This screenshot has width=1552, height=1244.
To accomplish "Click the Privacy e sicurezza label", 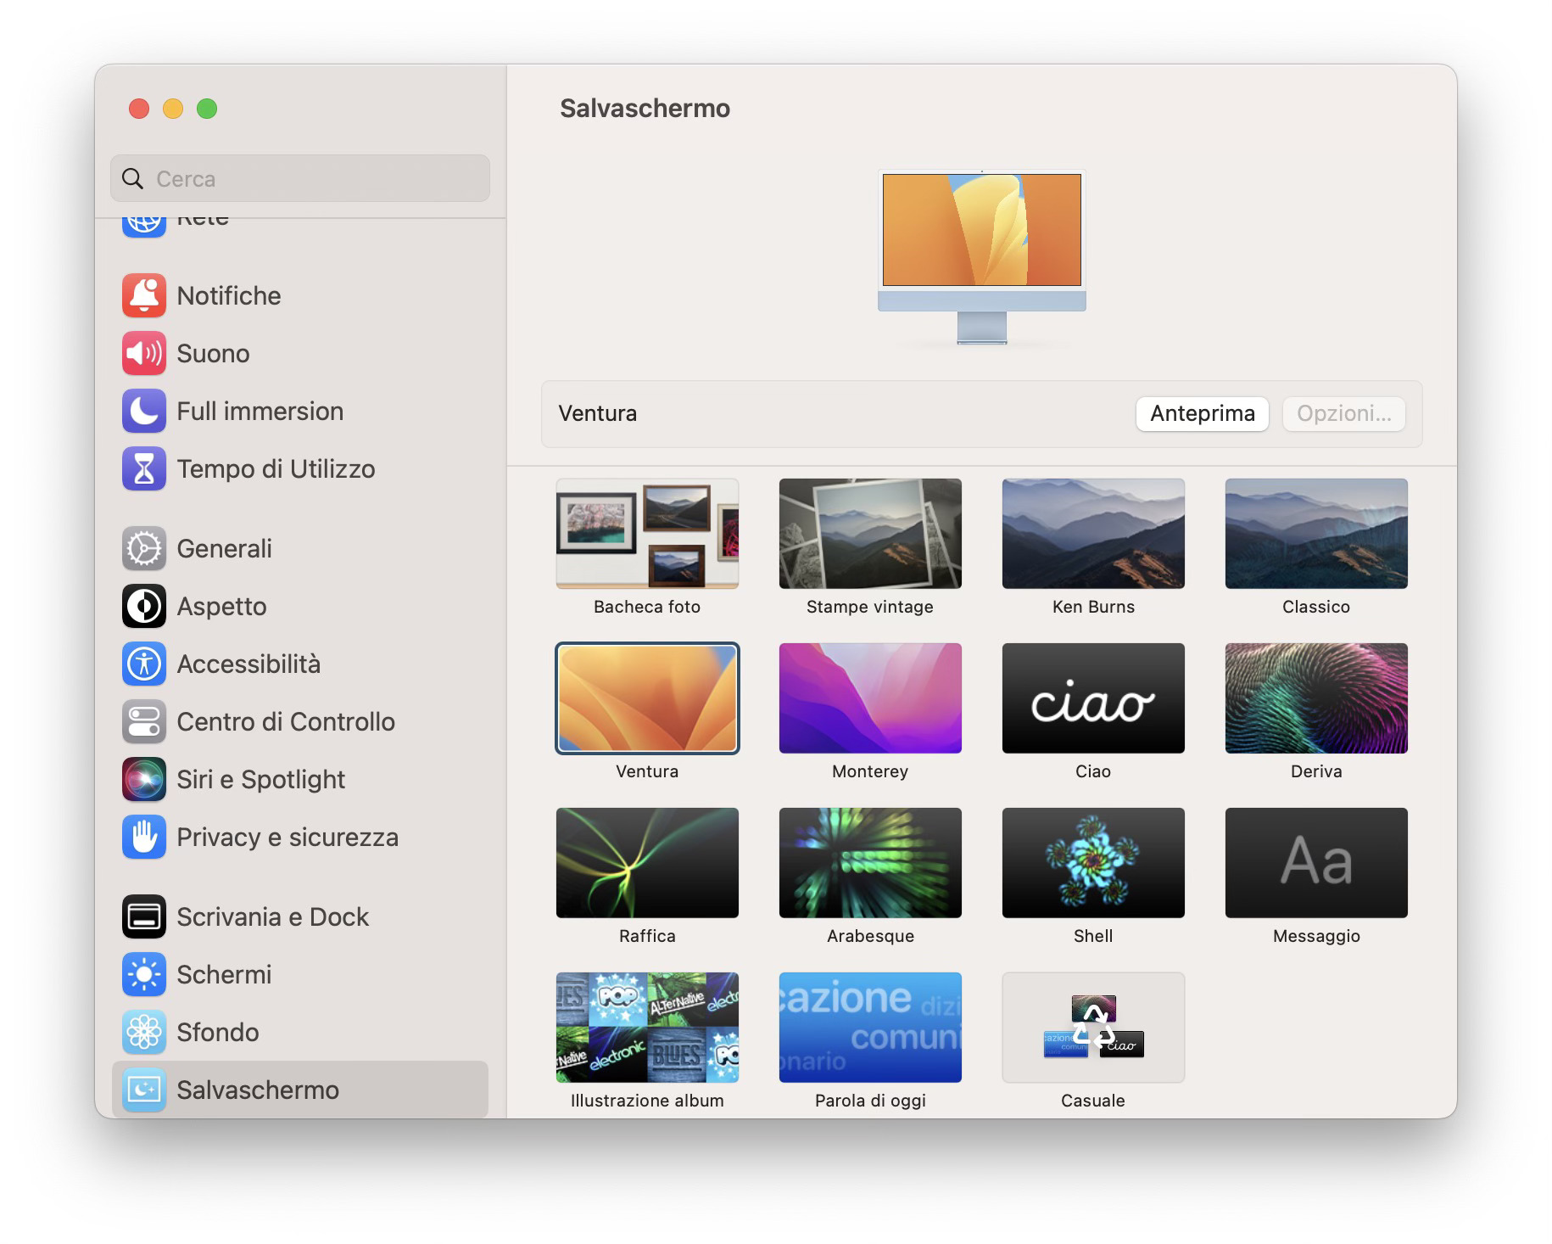I will click(288, 838).
